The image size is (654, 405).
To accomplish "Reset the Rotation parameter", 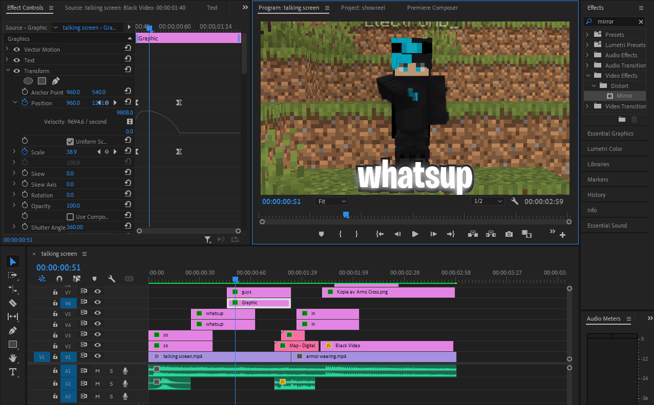I will pos(128,195).
